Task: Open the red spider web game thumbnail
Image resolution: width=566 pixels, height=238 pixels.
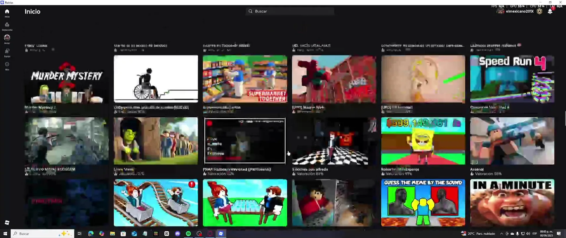Action: 334,79
